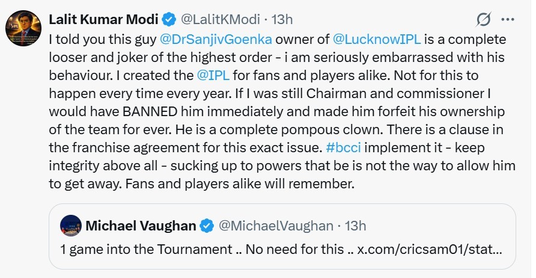536x278 pixels.
Task: Click the Lalit Kumar Modi display name
Action: 103,19
